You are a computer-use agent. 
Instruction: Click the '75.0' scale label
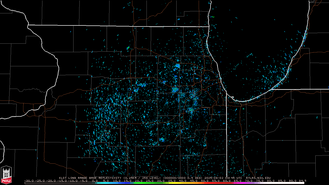point(260,181)
